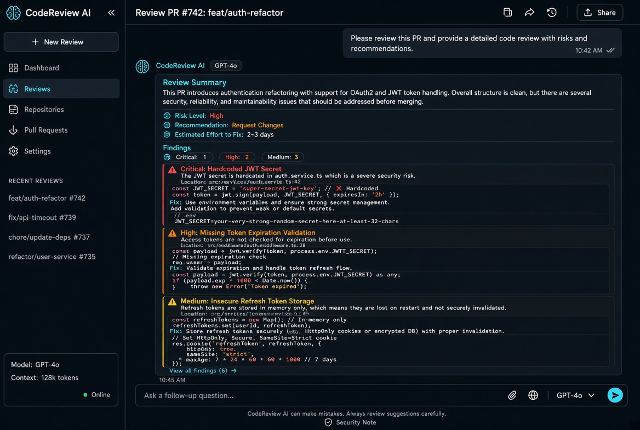640x430 pixels.
Task: Click the page title Review PR #742
Action: (209, 13)
